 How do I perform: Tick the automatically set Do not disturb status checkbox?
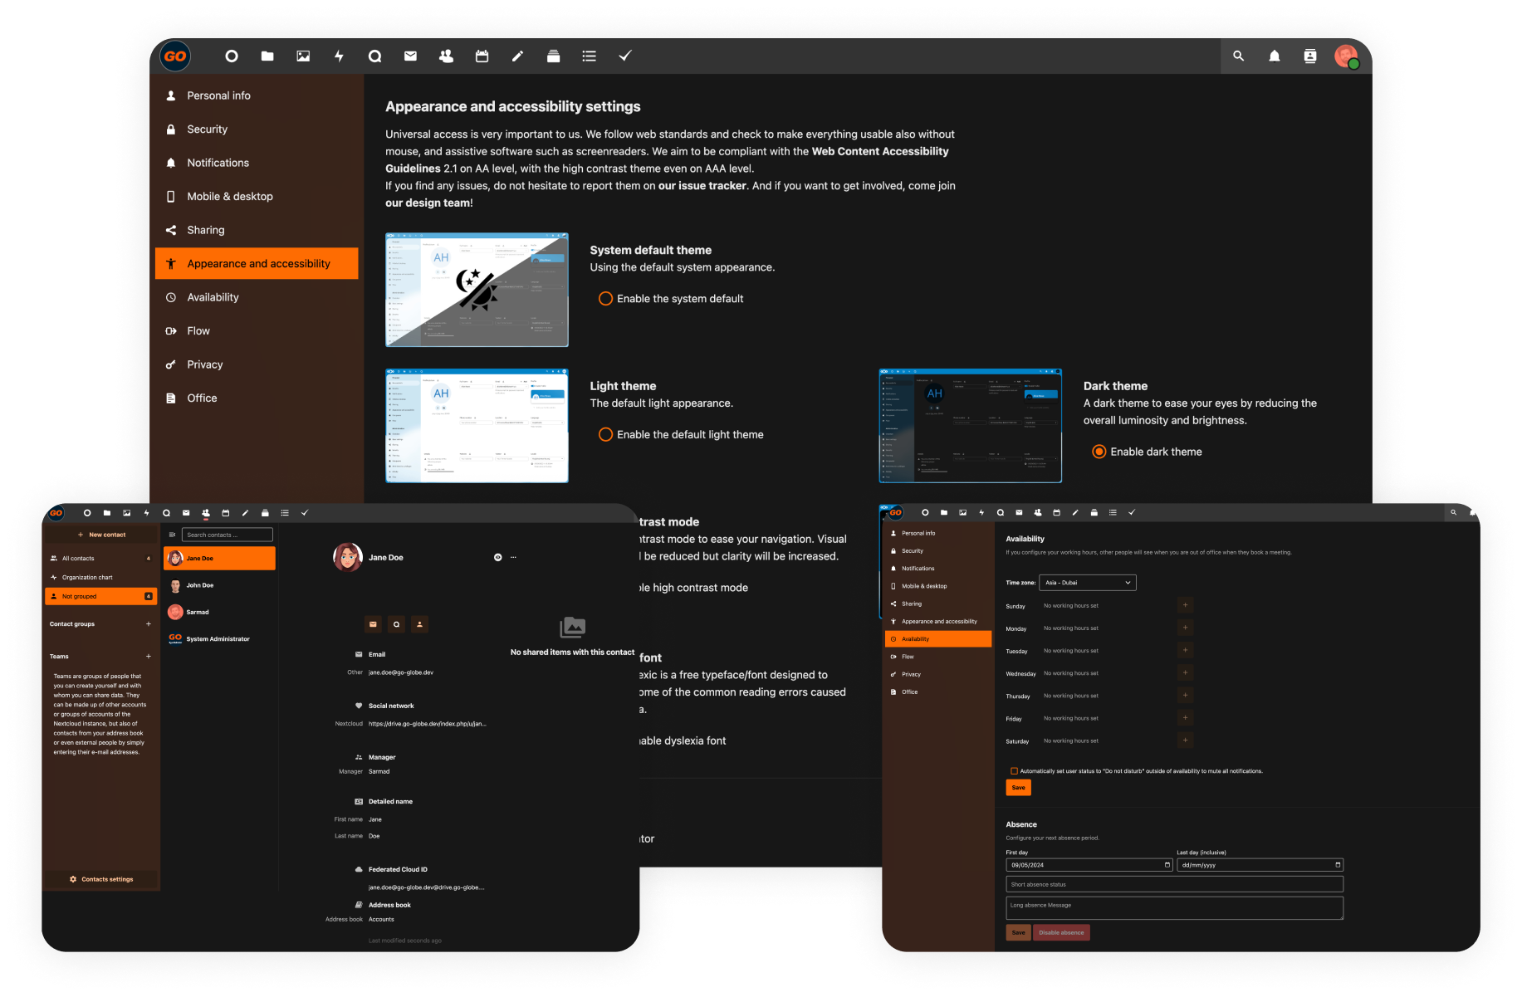pyautogui.click(x=1014, y=771)
